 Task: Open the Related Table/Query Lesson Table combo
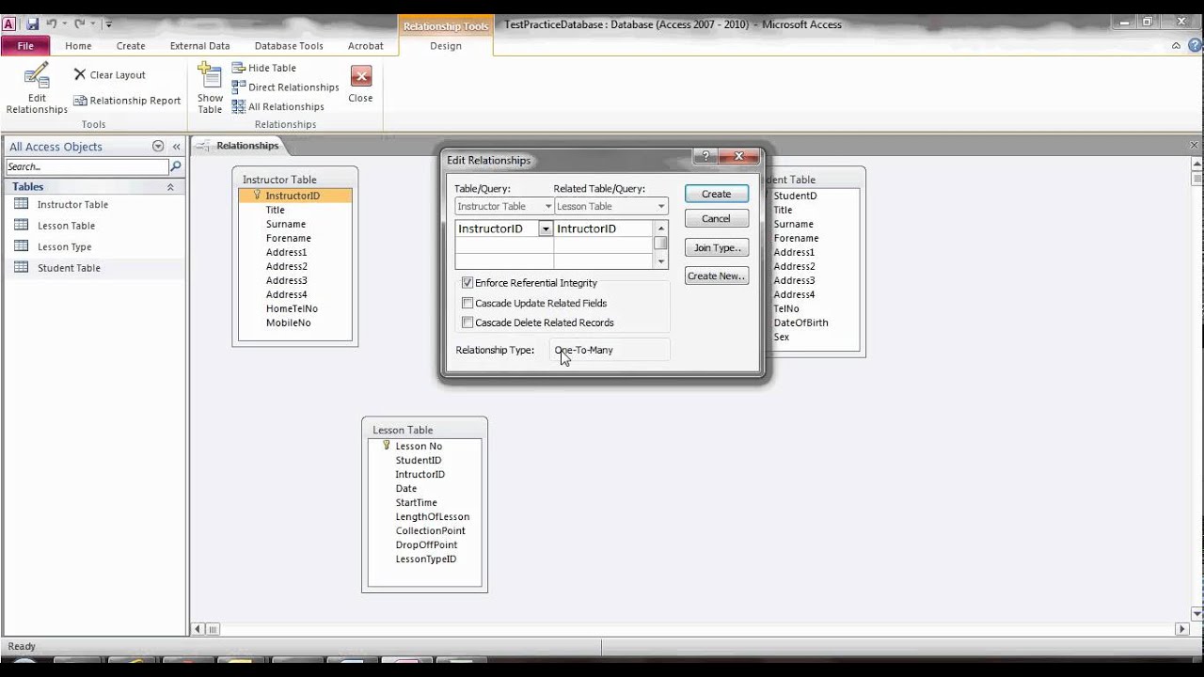610,206
